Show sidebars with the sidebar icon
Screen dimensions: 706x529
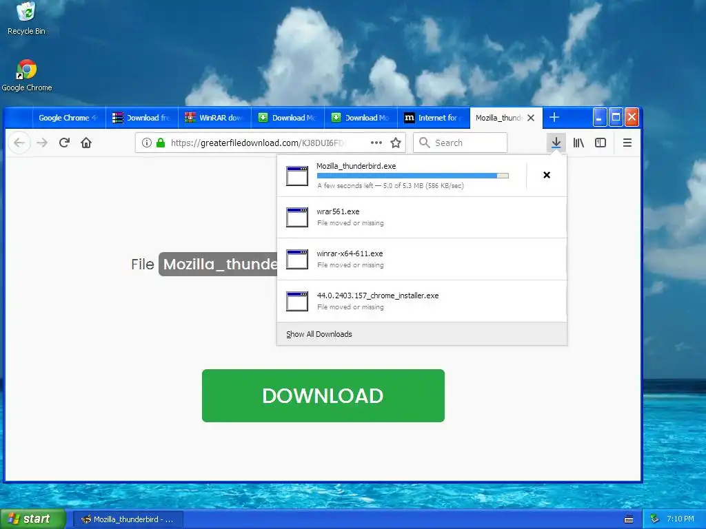pos(601,143)
